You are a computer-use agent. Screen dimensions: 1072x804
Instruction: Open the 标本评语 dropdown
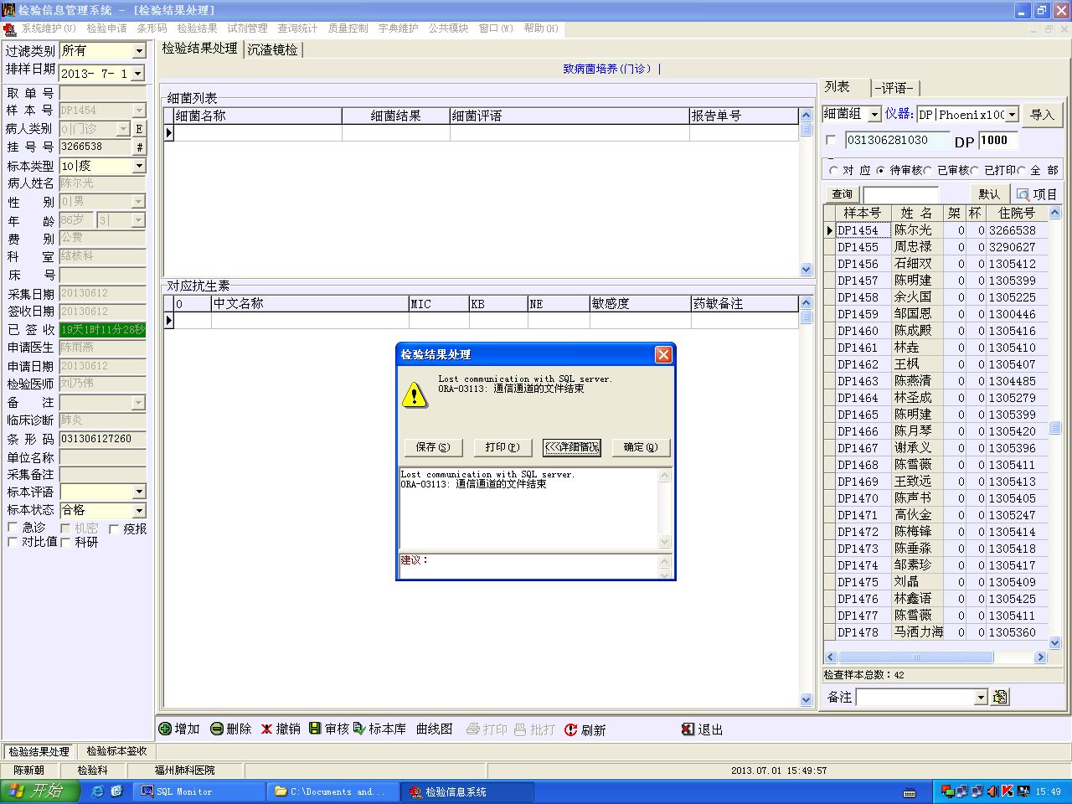(139, 492)
